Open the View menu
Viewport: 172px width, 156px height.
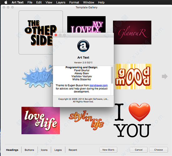coord(49,2)
